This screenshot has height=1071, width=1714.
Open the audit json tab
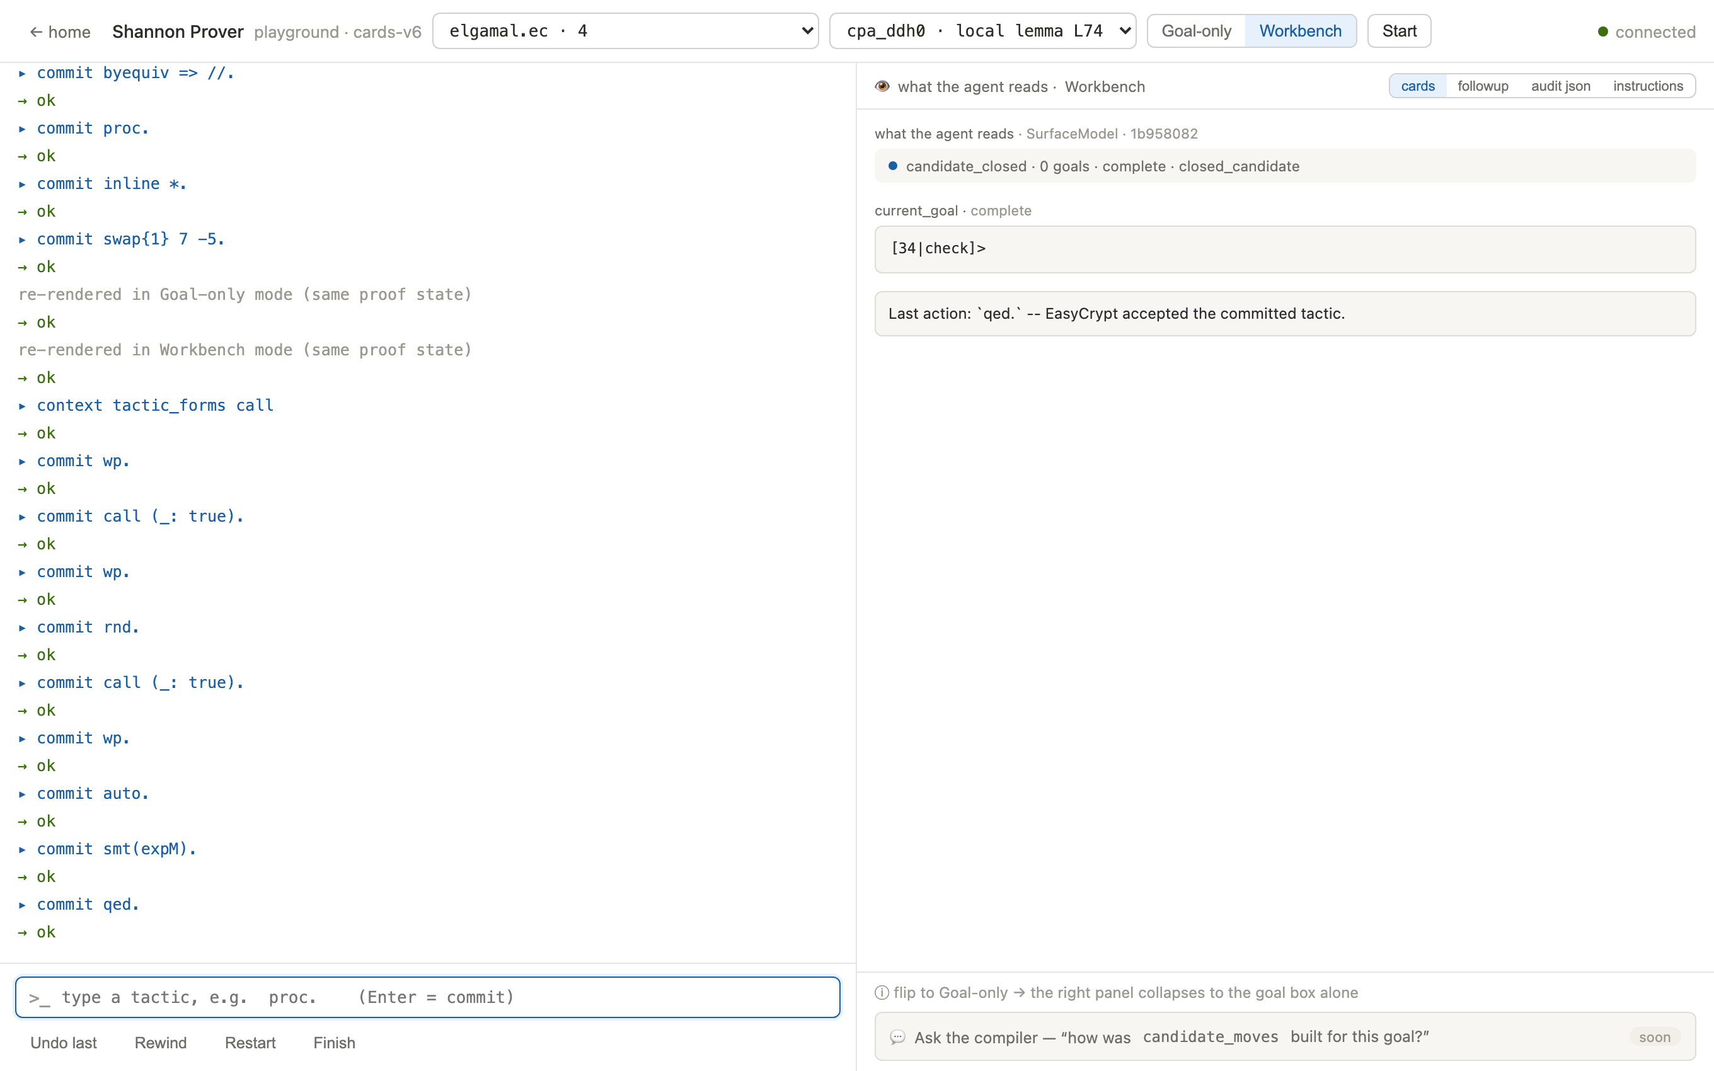1560,86
